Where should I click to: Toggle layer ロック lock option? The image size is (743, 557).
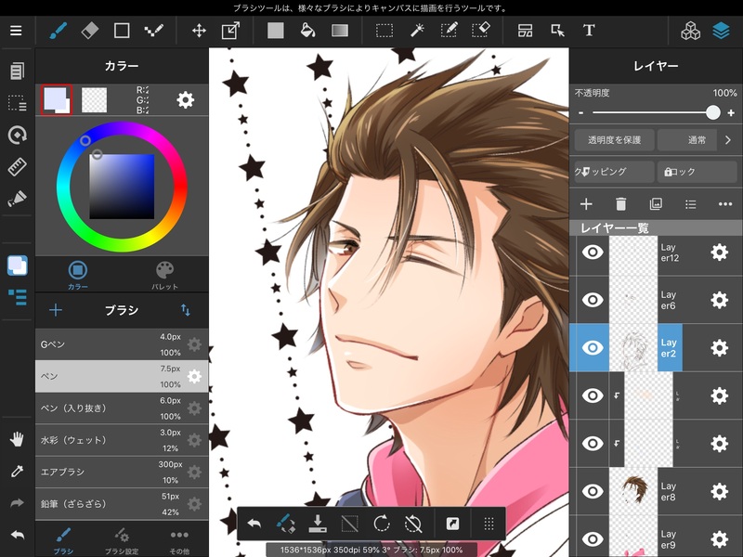click(697, 172)
